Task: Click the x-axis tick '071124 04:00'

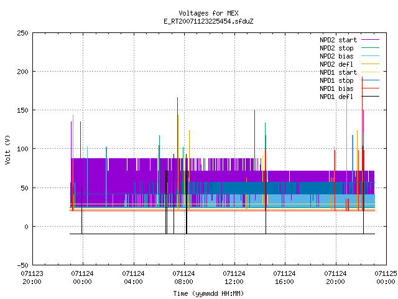Action: (x=133, y=278)
